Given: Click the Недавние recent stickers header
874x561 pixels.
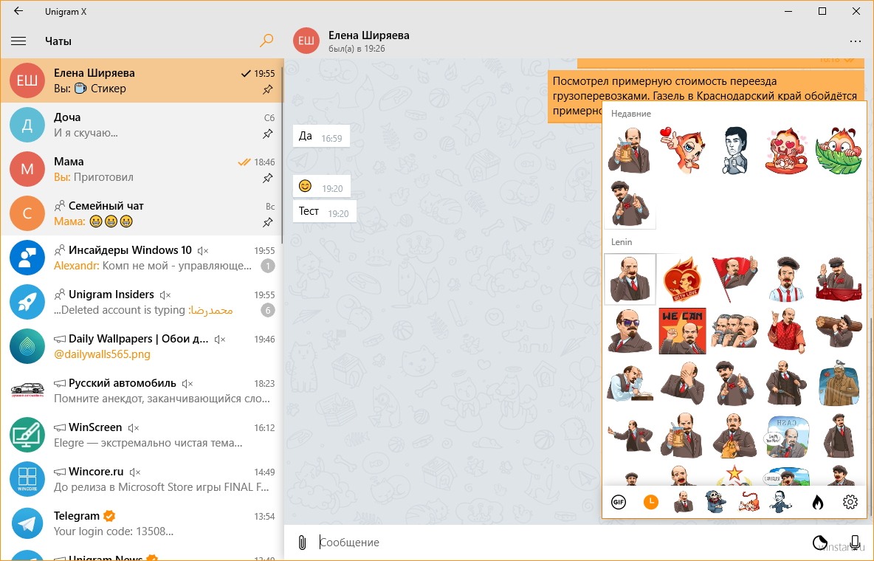Looking at the screenshot, I should pos(631,113).
